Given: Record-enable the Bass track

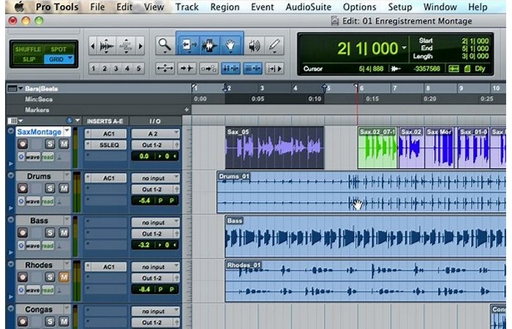Looking at the screenshot, I should (x=22, y=233).
